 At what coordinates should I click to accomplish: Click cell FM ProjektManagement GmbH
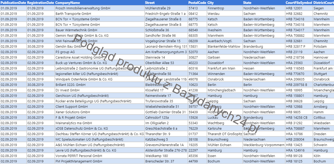[x=100, y=161]
